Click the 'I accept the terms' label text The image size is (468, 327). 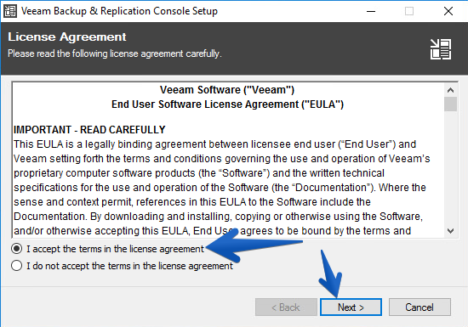click(115, 249)
